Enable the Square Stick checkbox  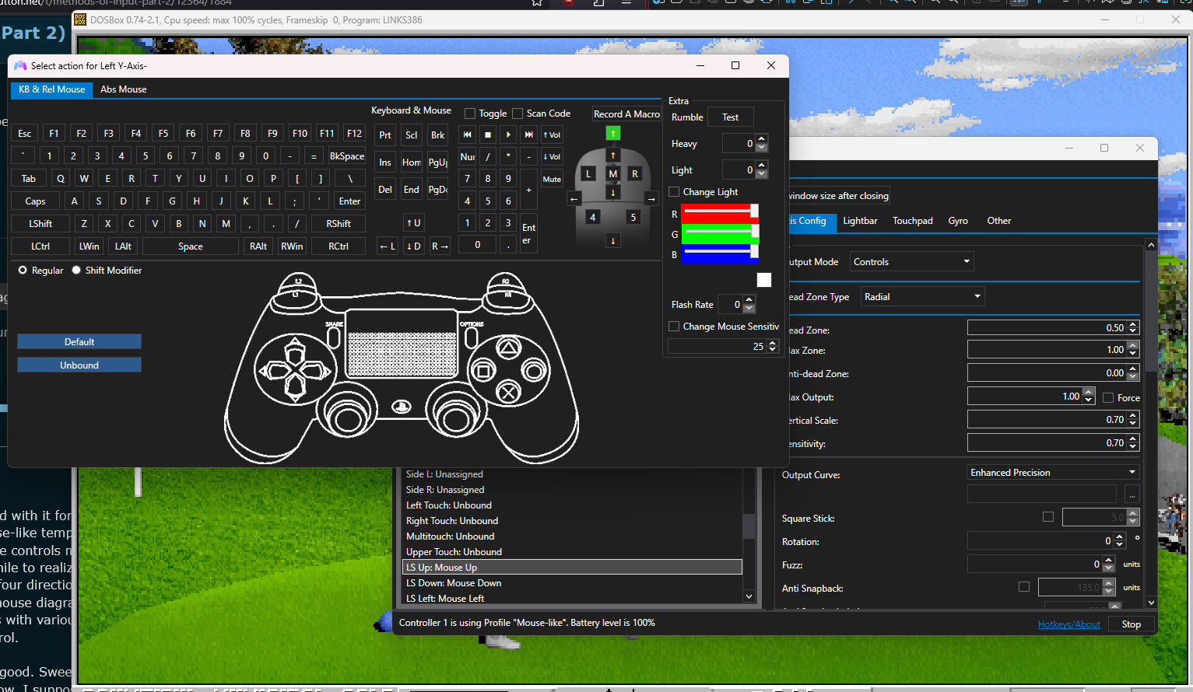[1048, 517]
